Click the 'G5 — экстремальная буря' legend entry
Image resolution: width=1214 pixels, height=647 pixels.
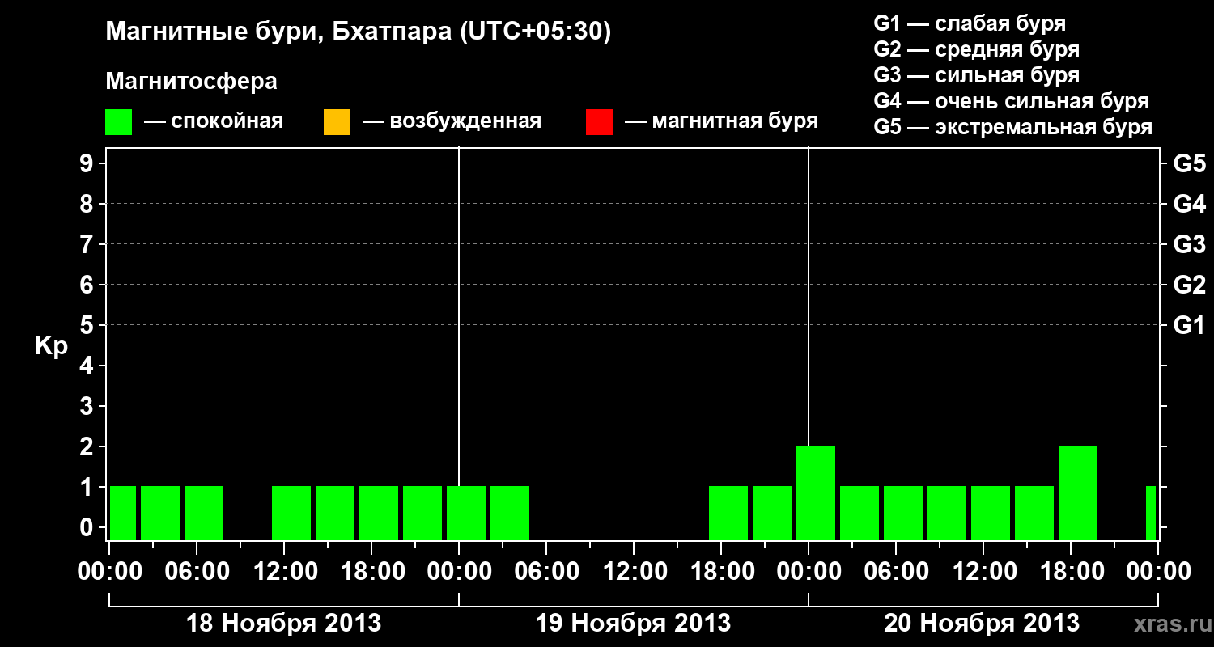click(x=1013, y=127)
